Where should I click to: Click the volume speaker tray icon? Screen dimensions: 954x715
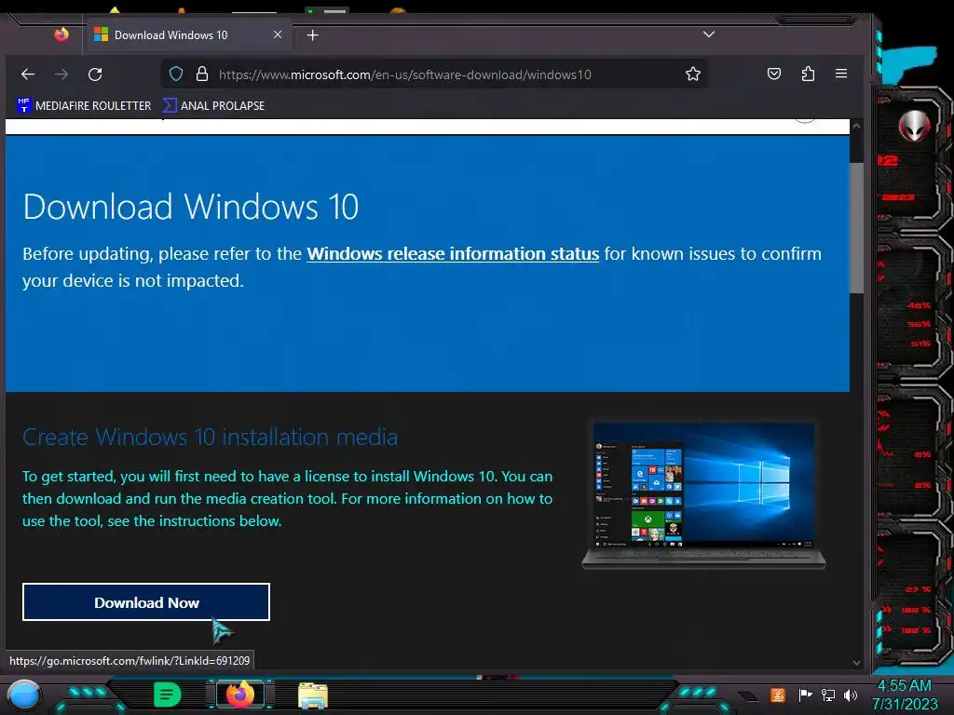click(x=851, y=695)
